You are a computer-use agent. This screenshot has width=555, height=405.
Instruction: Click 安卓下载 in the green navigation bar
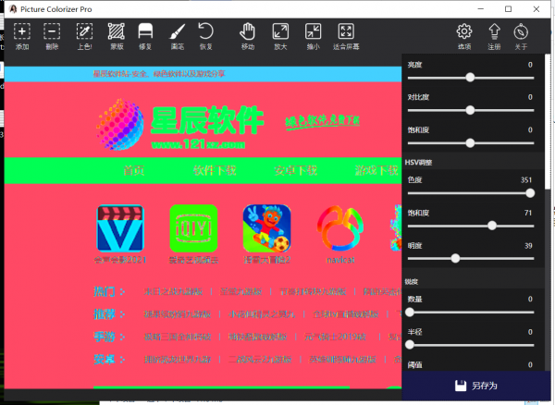pyautogui.click(x=296, y=170)
